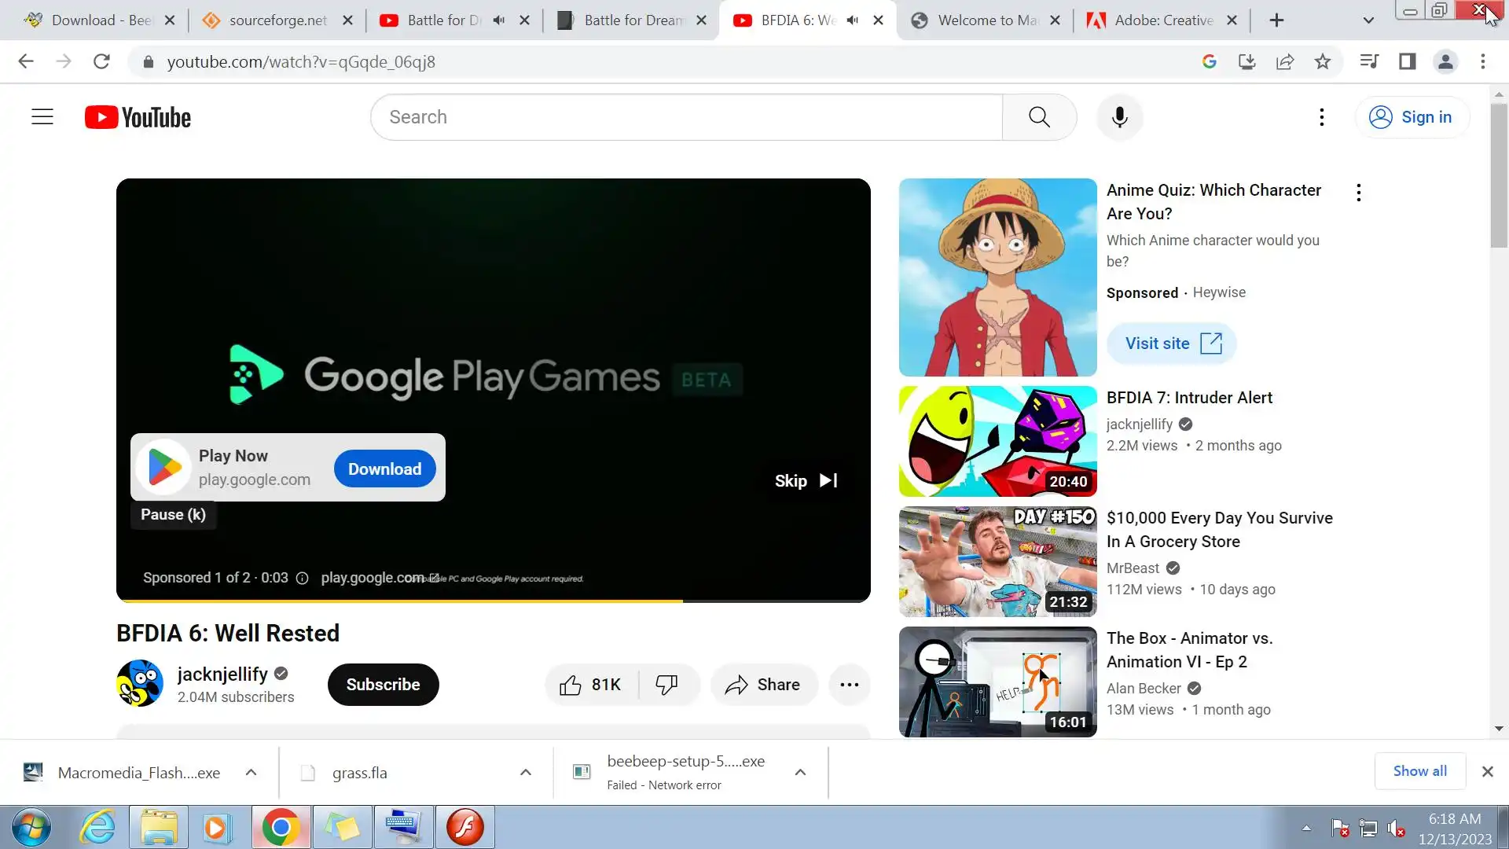The image size is (1509, 849).
Task: Click Visit site on sponsored anime quiz
Action: point(1172,344)
